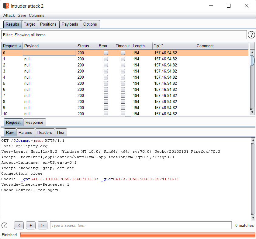Open the Response tab
Image resolution: width=256 pixels, height=239 pixels.
click(x=34, y=123)
